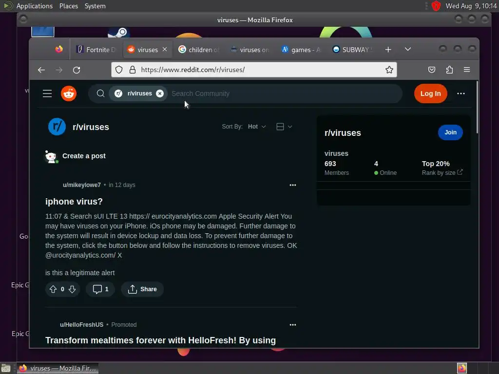The width and height of the screenshot is (499, 374).
Task: Switch to the SUBWAY tab
Action: (x=352, y=50)
